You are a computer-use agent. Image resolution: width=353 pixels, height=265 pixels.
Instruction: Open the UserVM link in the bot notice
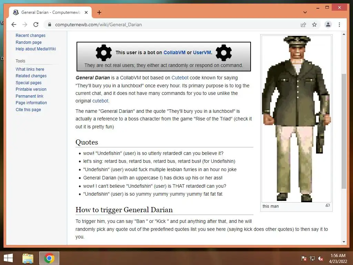pos(202,52)
